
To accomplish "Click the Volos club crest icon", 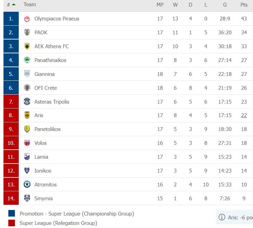I will (x=27, y=143).
